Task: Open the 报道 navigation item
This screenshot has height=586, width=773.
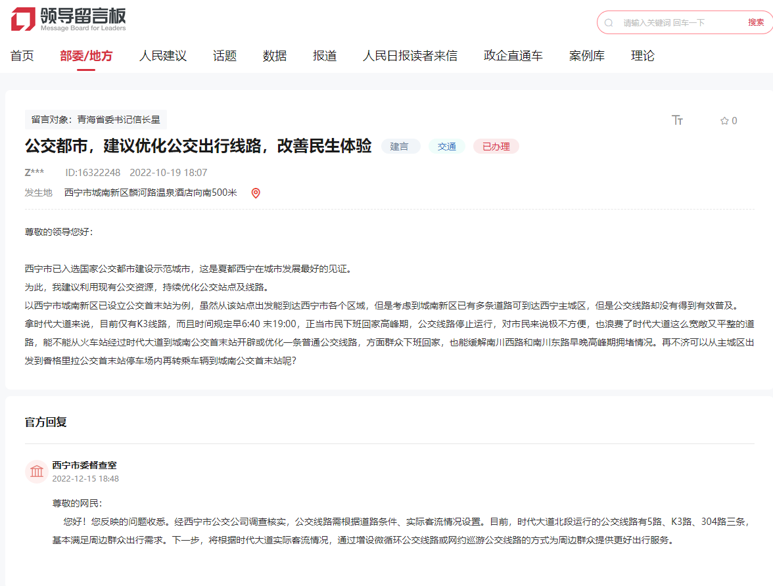Action: pyautogui.click(x=325, y=56)
